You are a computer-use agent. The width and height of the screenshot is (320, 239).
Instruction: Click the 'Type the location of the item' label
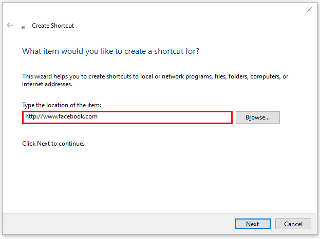[62, 105]
